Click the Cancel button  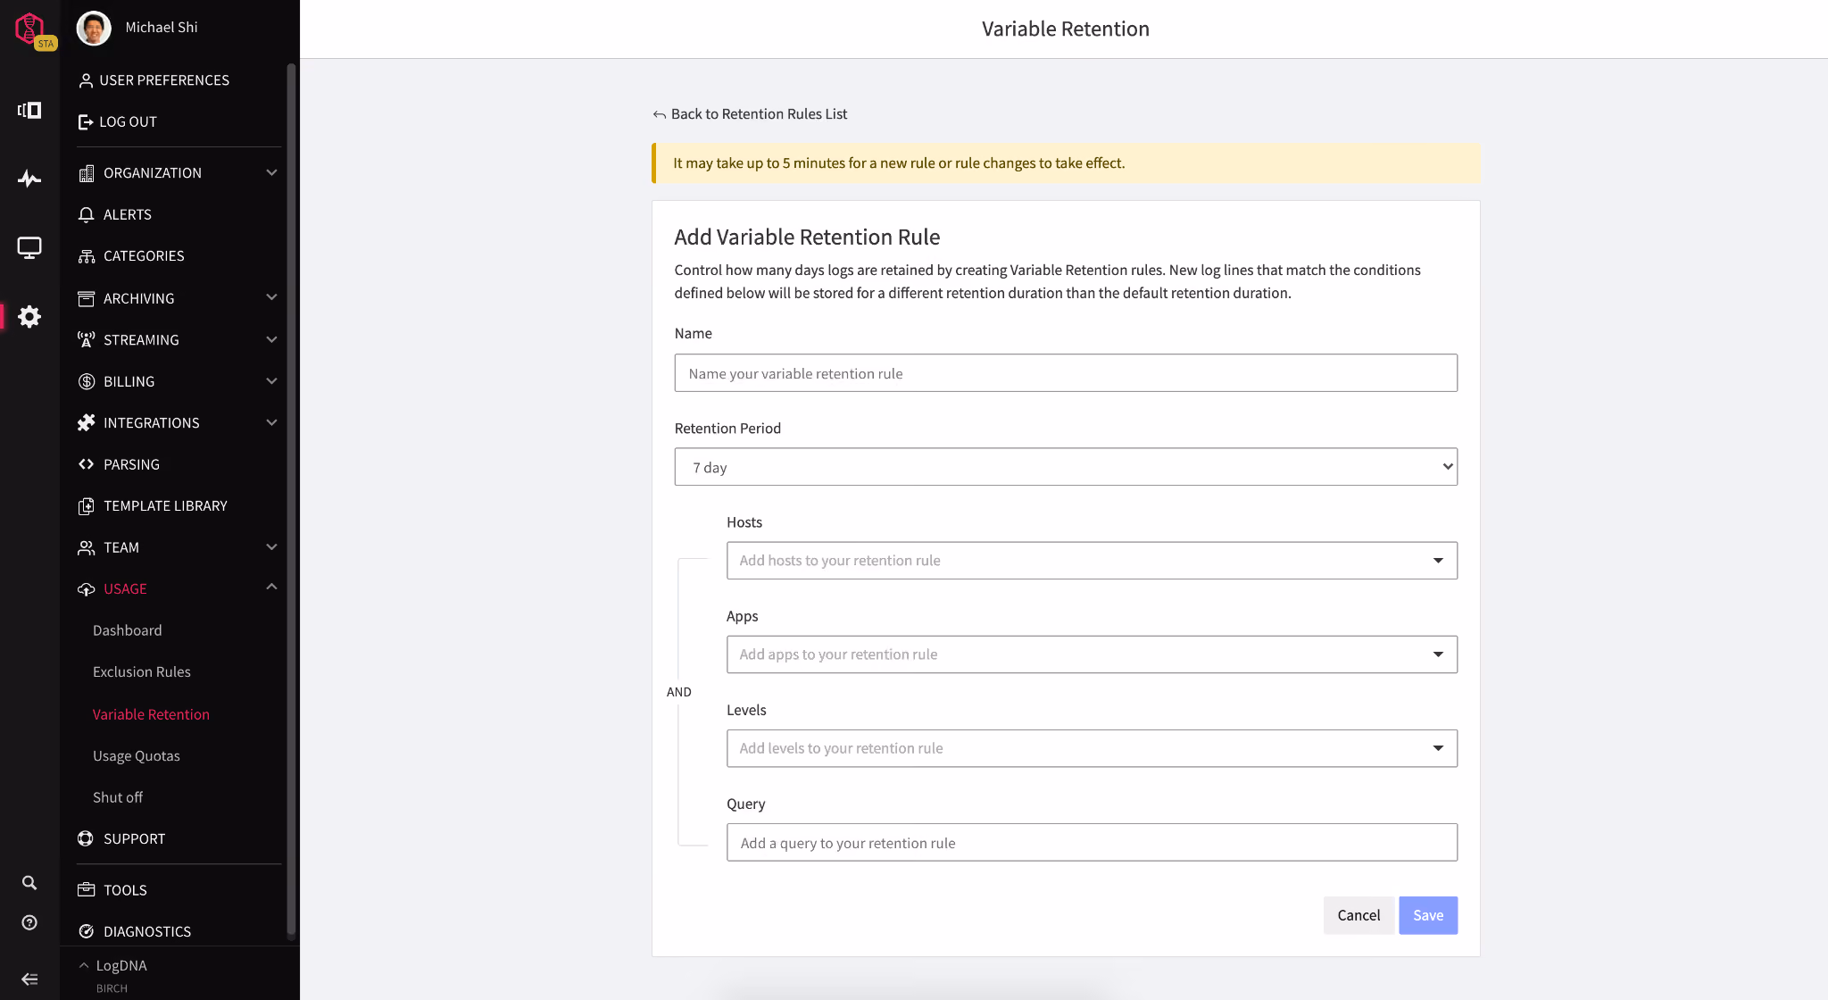(1359, 915)
